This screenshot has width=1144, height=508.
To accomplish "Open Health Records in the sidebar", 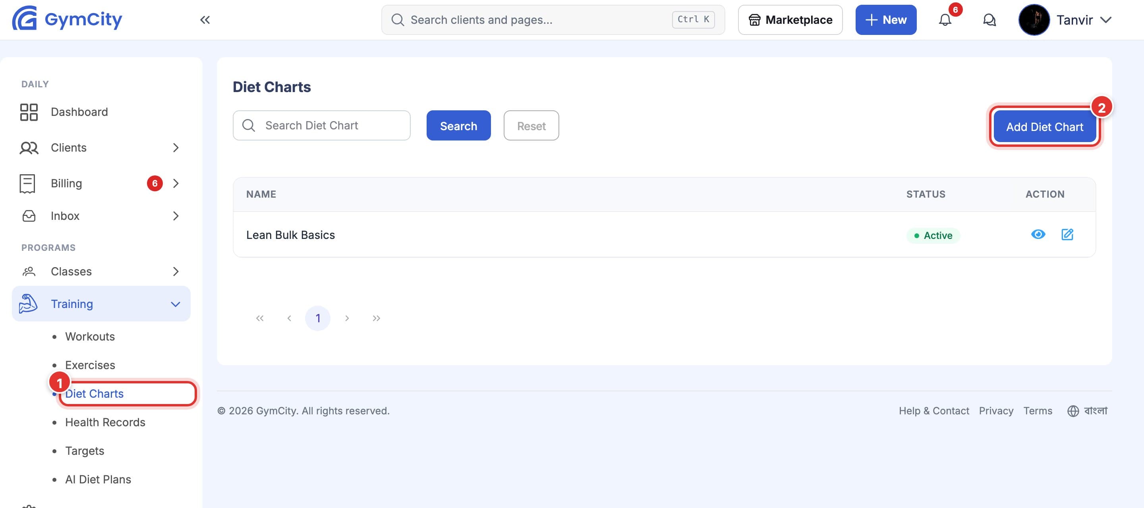I will tap(105, 422).
